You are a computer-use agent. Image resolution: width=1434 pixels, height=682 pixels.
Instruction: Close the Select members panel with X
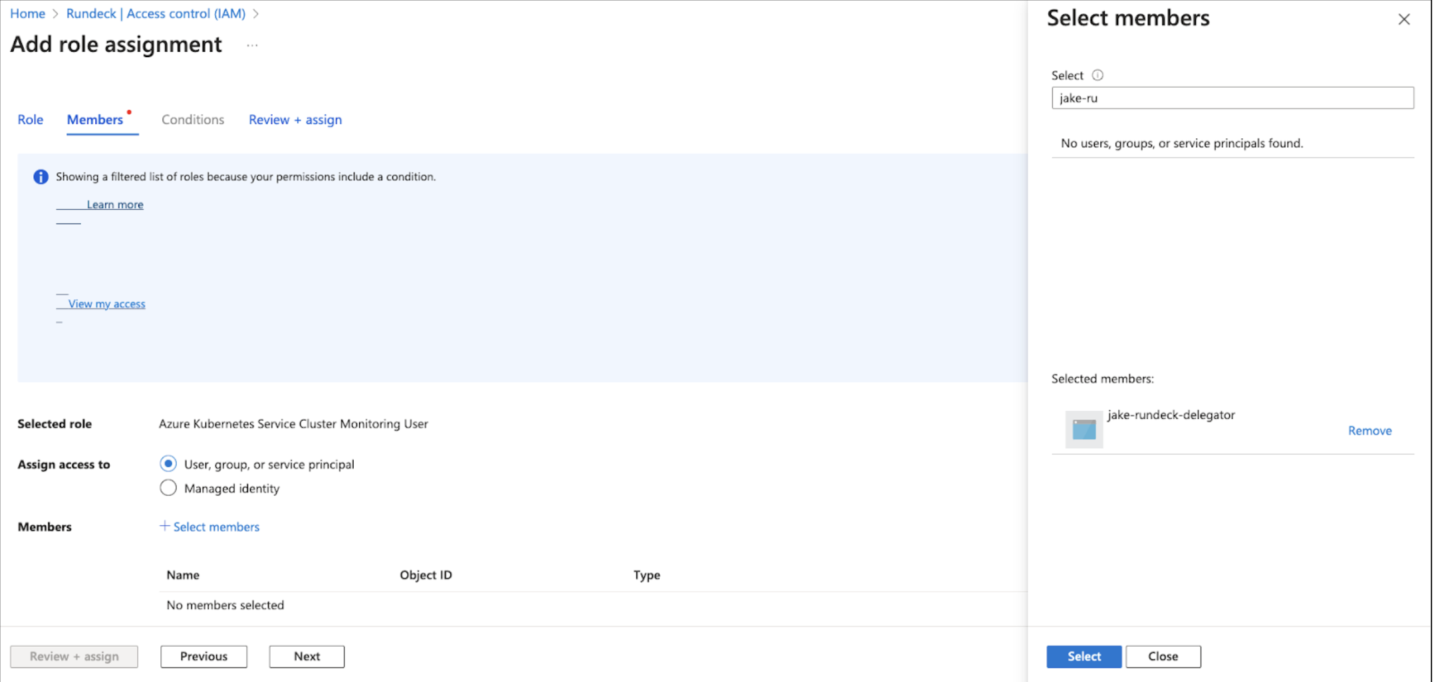pyautogui.click(x=1403, y=19)
